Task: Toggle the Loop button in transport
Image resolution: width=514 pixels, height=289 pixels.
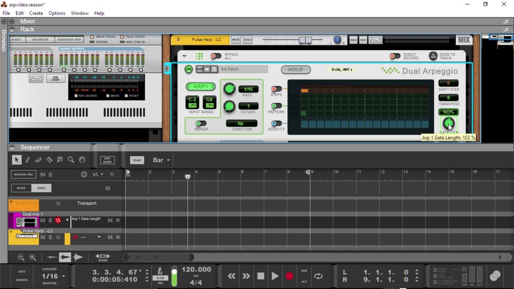Action: point(318,276)
